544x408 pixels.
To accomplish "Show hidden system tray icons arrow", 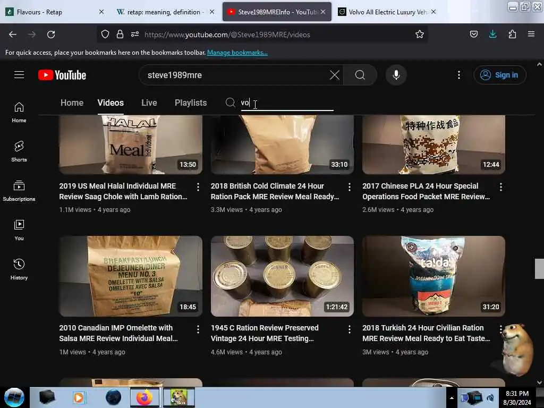I will coord(452,398).
